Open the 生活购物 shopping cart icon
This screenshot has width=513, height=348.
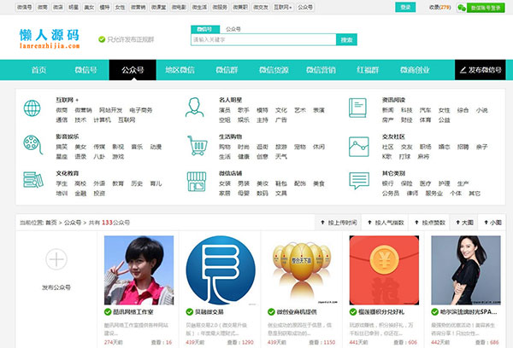click(198, 146)
